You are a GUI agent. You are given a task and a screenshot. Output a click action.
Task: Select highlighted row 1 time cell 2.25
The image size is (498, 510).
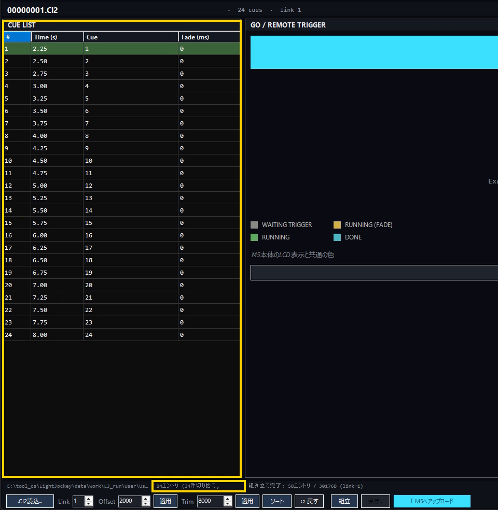coord(57,49)
